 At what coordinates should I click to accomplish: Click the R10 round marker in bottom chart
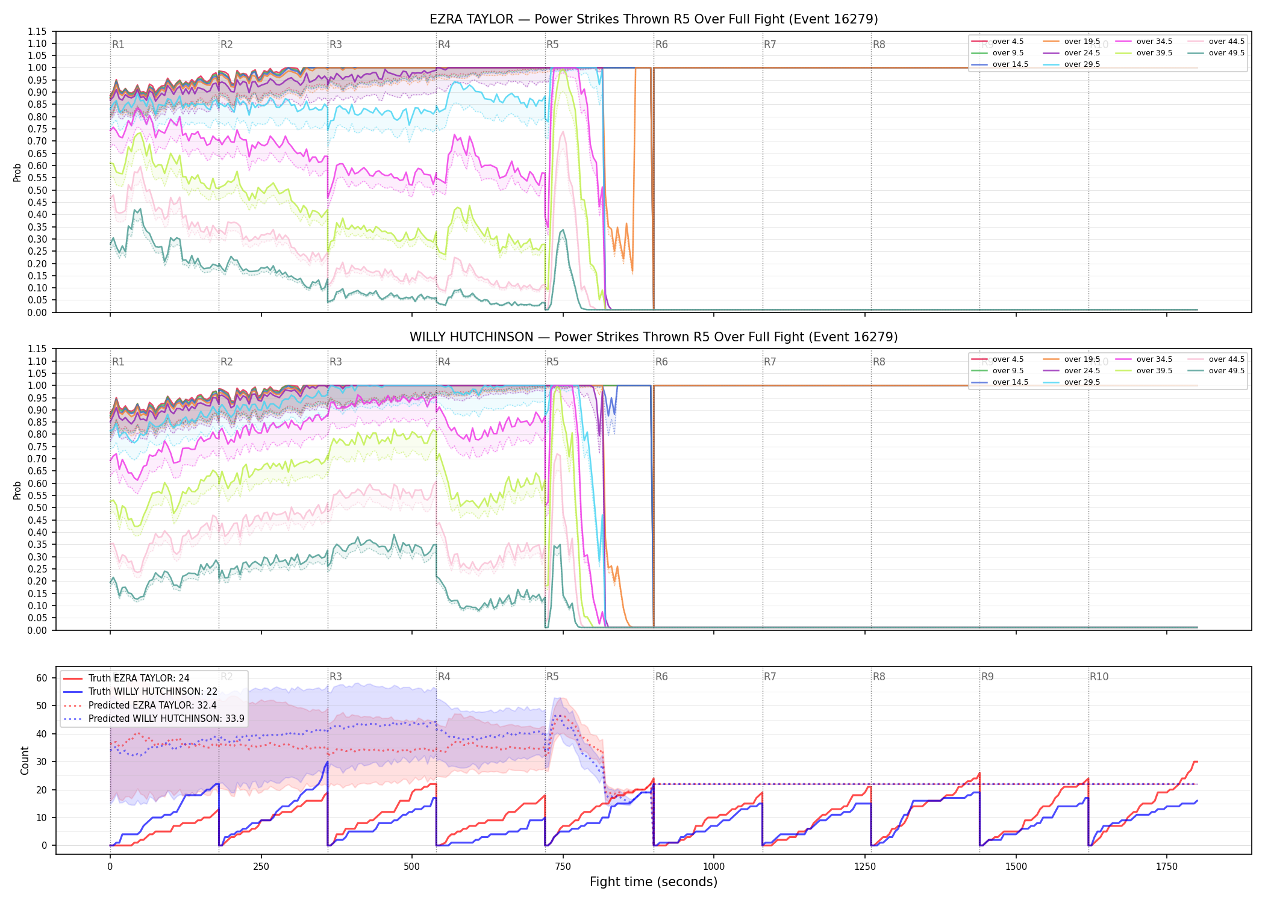click(x=1099, y=677)
